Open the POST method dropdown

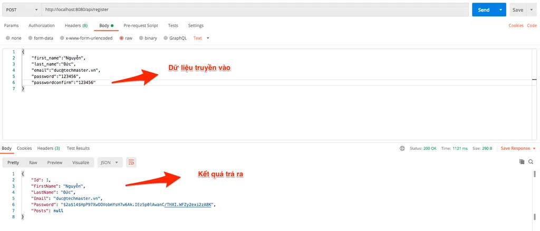click(22, 10)
